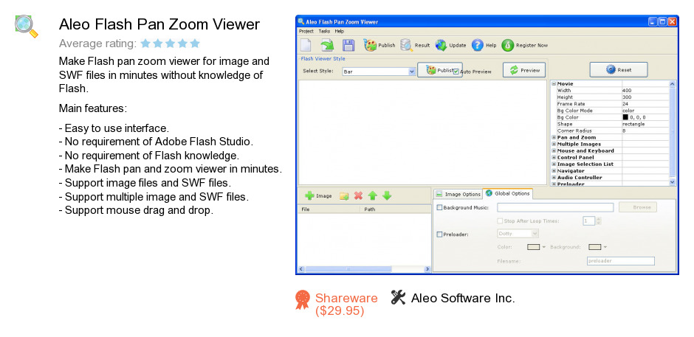
Task: Switch to the Image Options tab
Action: pyautogui.click(x=458, y=194)
